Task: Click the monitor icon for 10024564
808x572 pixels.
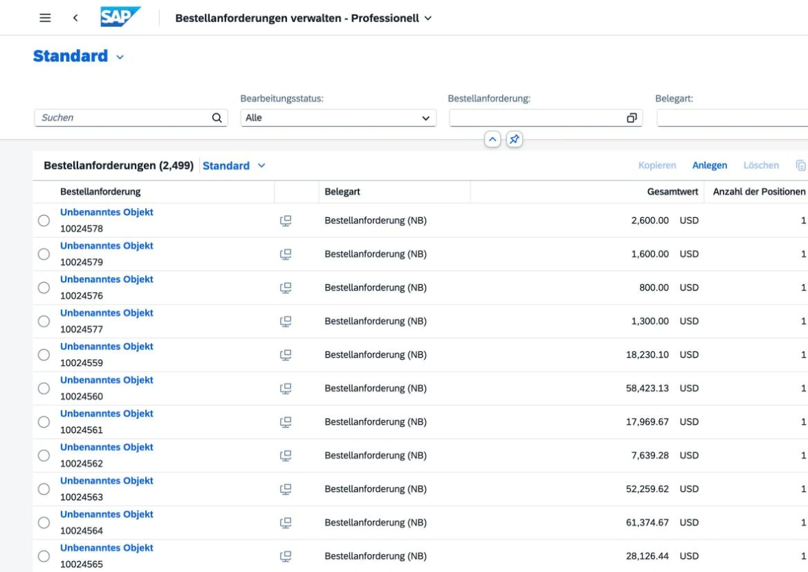Action: pyautogui.click(x=286, y=522)
